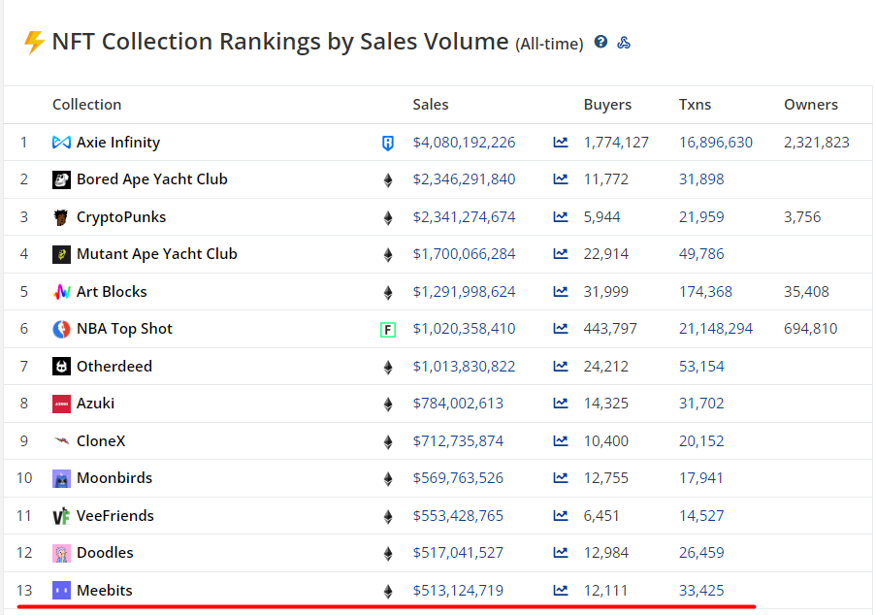Click Otherdeed sales value $1,013,830,822
This screenshot has width=876, height=615.
[464, 367]
